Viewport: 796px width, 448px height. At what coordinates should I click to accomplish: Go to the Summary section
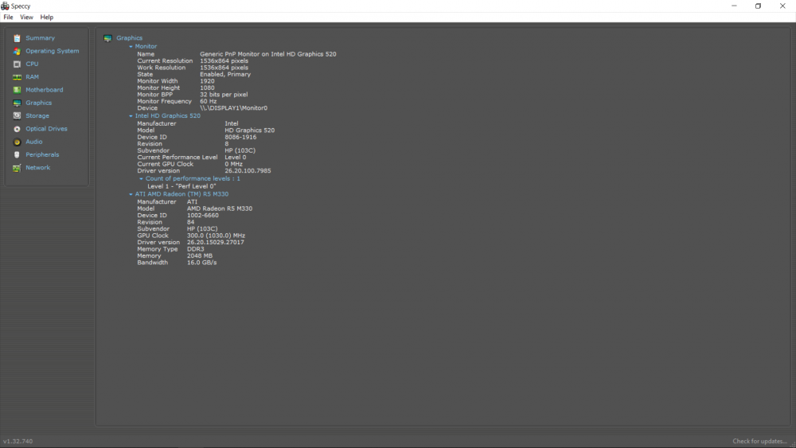(40, 38)
